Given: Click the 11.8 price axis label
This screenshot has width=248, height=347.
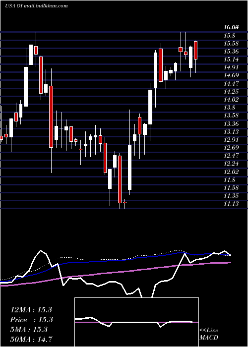Looking at the screenshot, I should point(229,179).
